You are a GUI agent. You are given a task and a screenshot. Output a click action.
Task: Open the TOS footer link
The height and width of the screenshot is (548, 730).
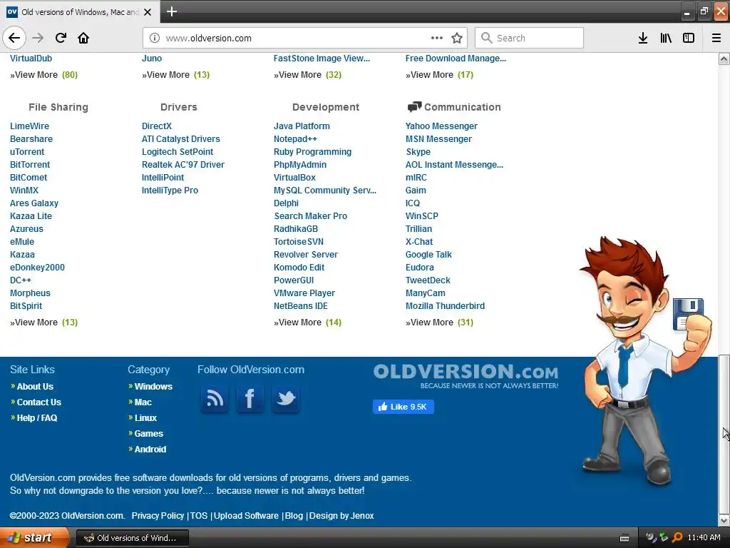(x=199, y=516)
